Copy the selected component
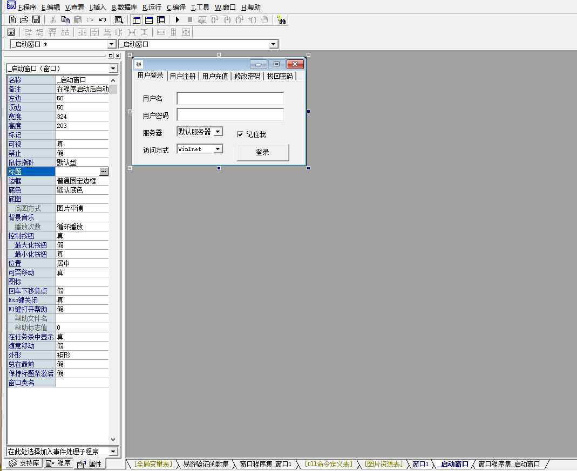 (x=65, y=20)
